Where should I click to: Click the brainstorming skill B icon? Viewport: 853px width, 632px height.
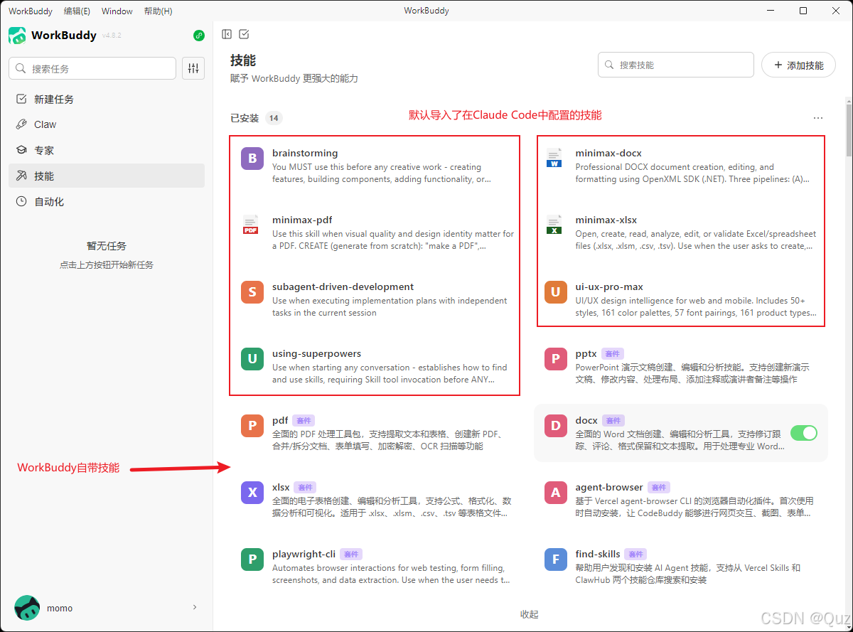pos(252,158)
